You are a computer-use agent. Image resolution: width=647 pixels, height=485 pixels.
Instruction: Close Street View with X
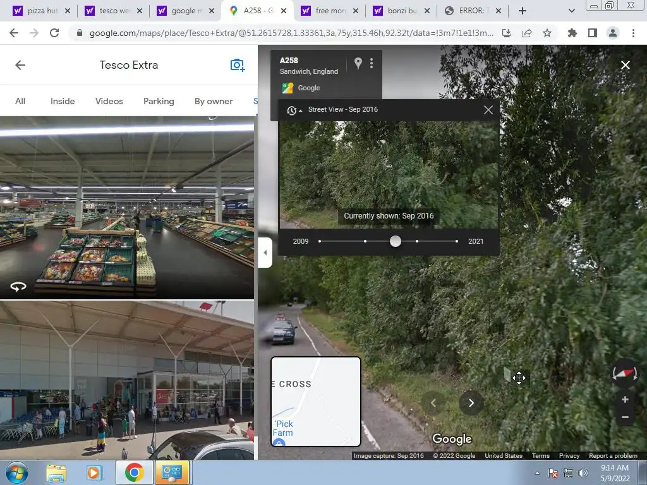626,65
